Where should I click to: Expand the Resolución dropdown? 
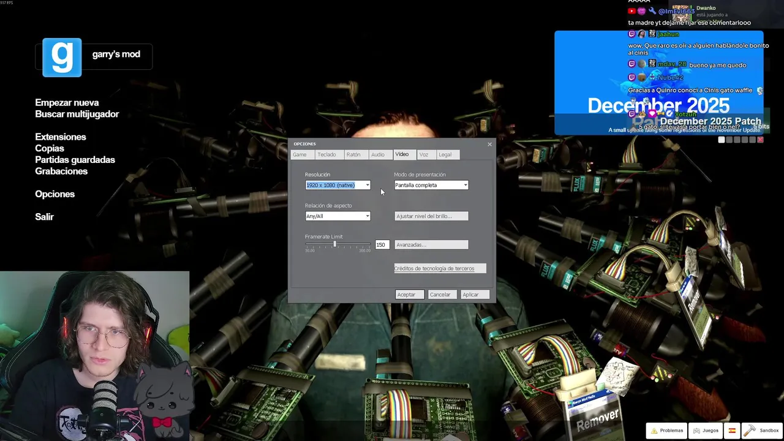tap(337, 185)
